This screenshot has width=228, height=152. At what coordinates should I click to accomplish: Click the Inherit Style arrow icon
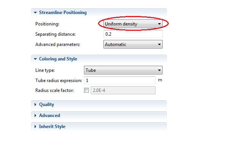(35, 127)
